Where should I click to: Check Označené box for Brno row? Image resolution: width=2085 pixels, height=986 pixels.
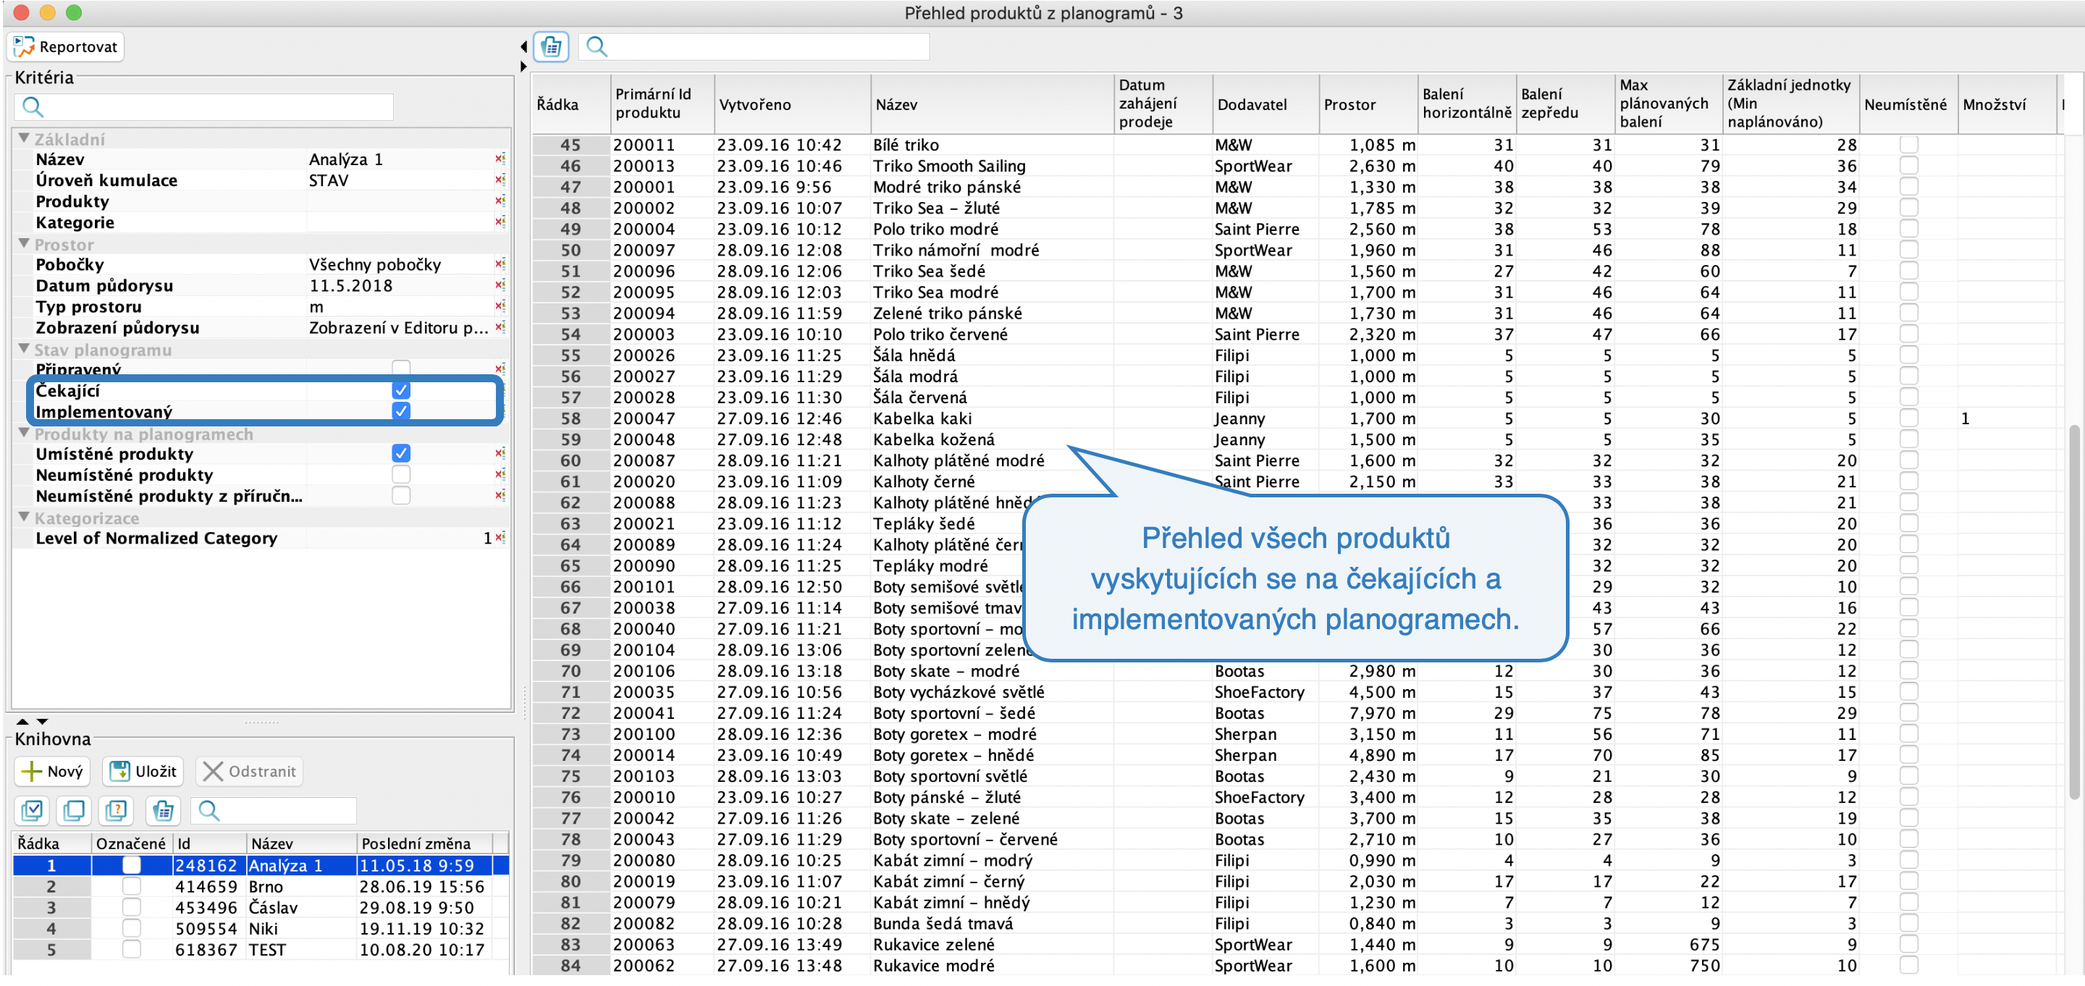coord(131,886)
